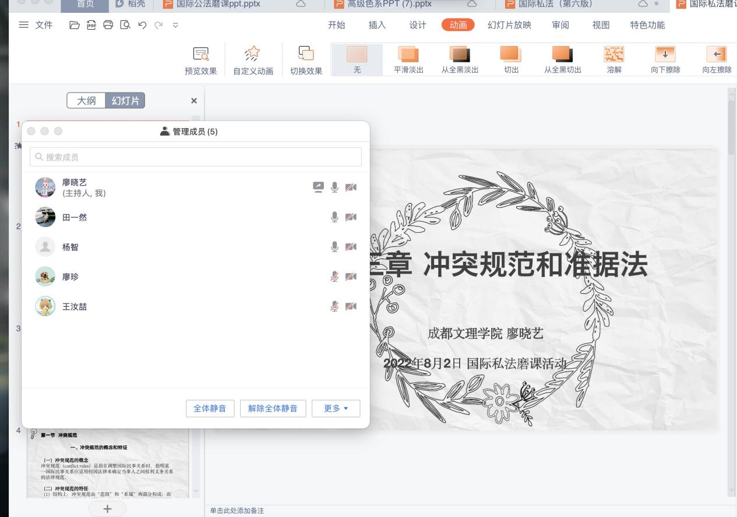Click the 搜索成员 search field

point(196,157)
